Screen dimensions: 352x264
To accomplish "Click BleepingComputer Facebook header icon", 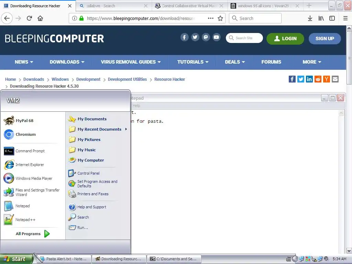I will pyautogui.click(x=184, y=37).
